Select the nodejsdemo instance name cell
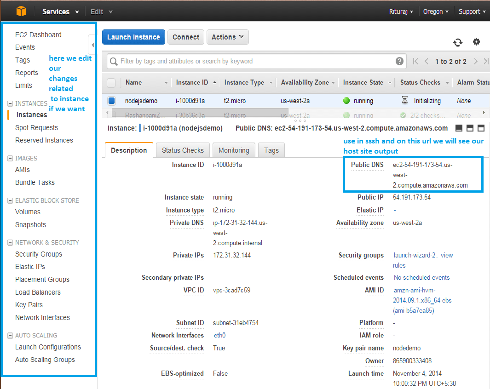The height and width of the screenshot is (389, 490). [x=141, y=101]
